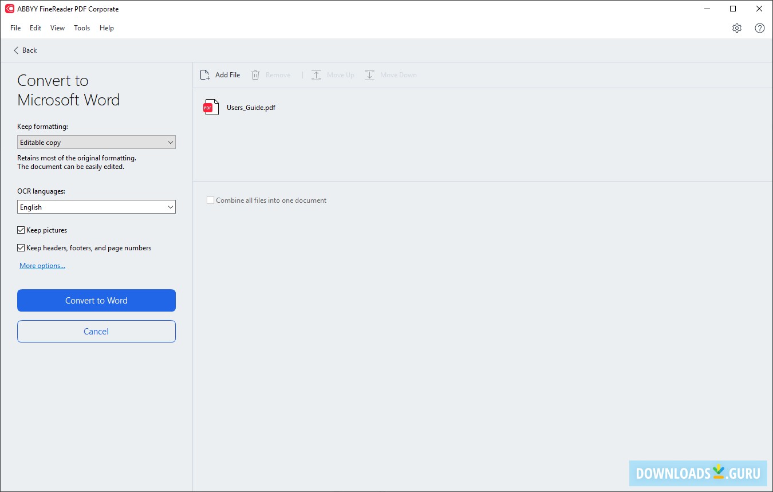Viewport: 773px width, 492px height.
Task: Click the Add File icon
Action: tap(205, 75)
